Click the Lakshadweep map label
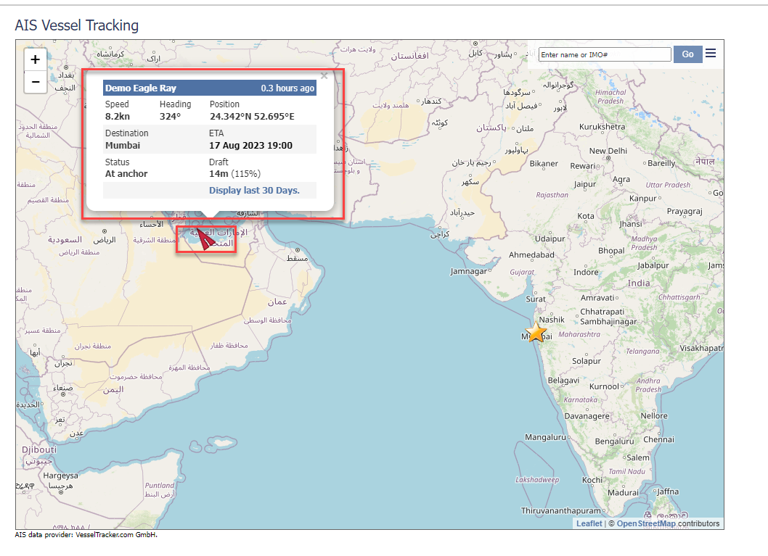Image resolution: width=768 pixels, height=556 pixels. pos(537,480)
